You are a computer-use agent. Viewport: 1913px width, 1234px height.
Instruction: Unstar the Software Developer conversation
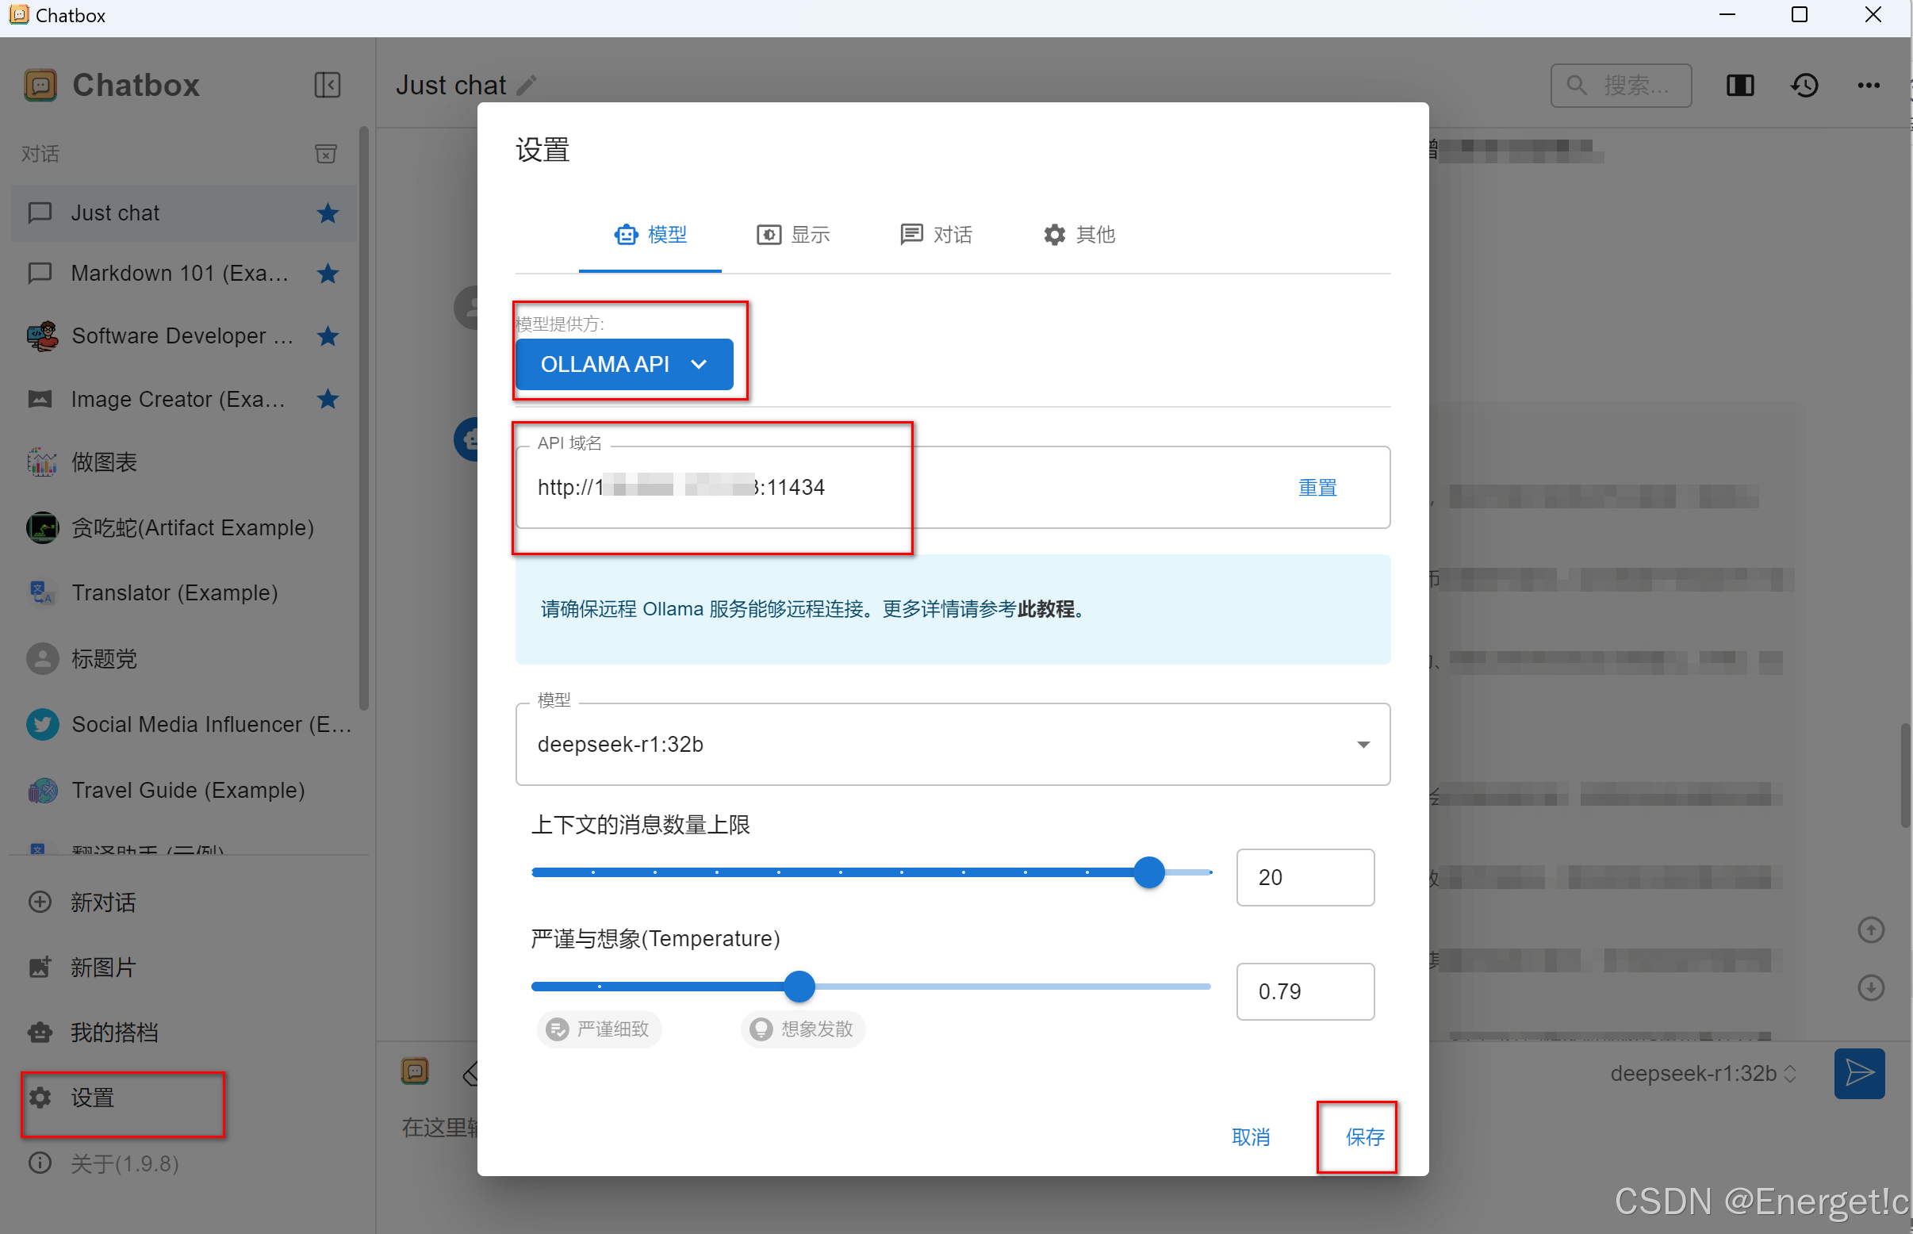327,335
